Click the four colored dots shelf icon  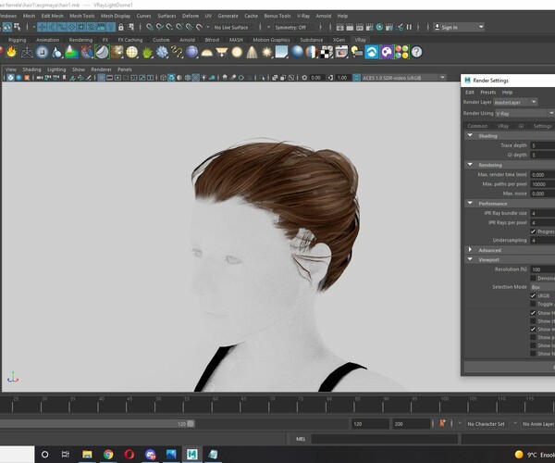pos(401,52)
